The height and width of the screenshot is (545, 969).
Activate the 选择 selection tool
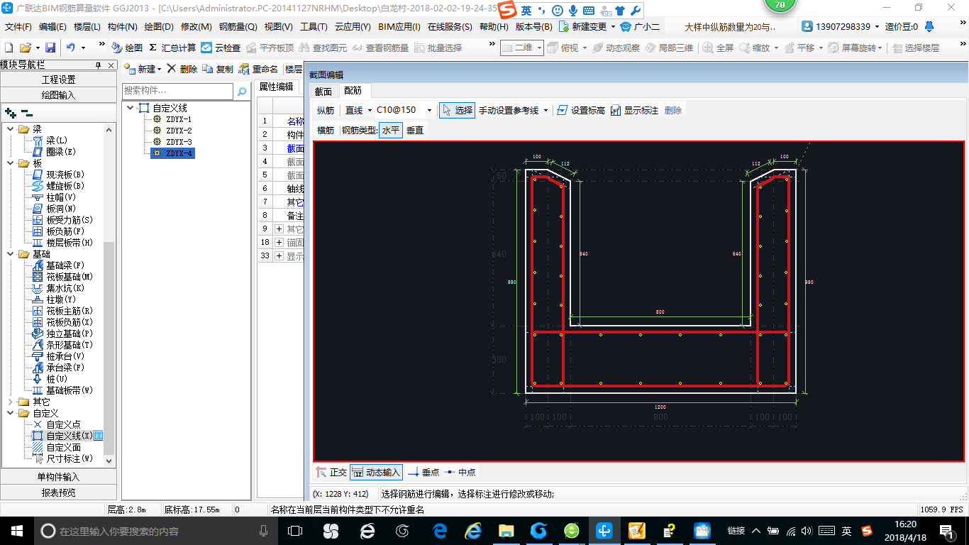click(x=457, y=111)
